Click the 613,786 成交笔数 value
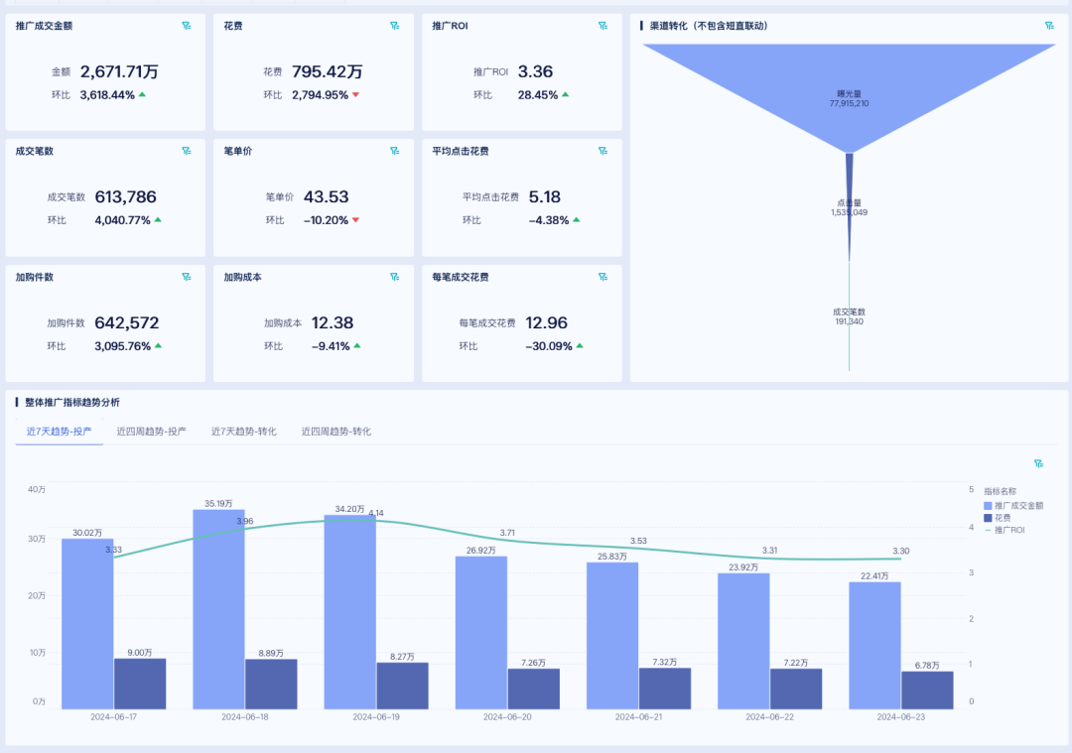Screen dimensions: 1072x753 click(126, 196)
